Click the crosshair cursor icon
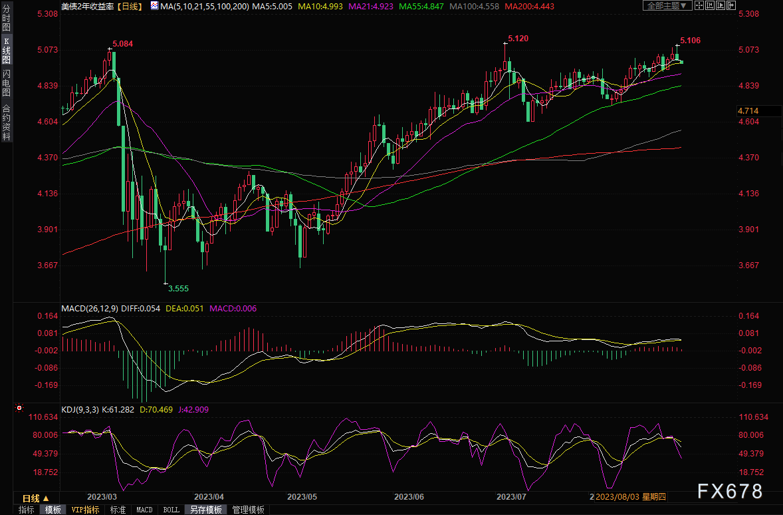The image size is (783, 515). click(x=699, y=5)
